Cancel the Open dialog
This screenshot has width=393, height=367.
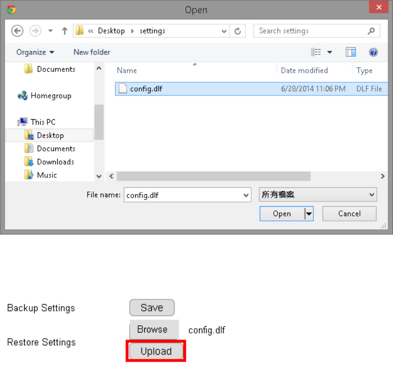click(x=349, y=214)
